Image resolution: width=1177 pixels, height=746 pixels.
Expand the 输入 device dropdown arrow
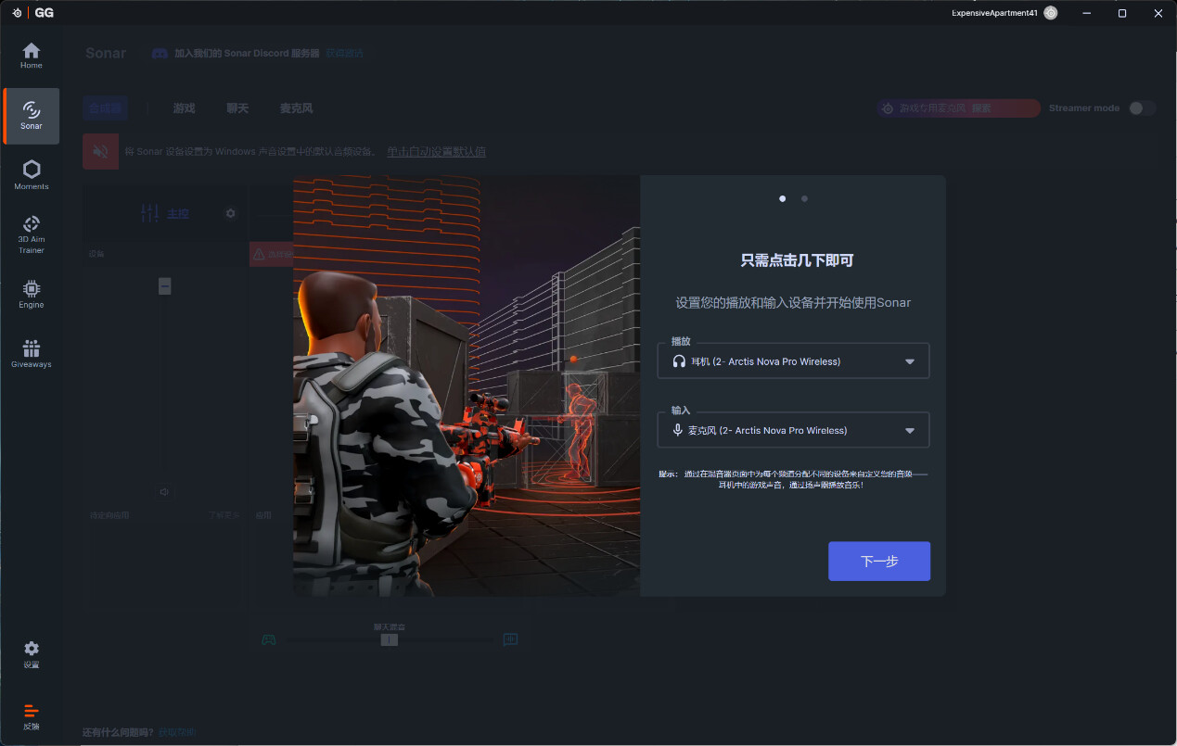910,430
